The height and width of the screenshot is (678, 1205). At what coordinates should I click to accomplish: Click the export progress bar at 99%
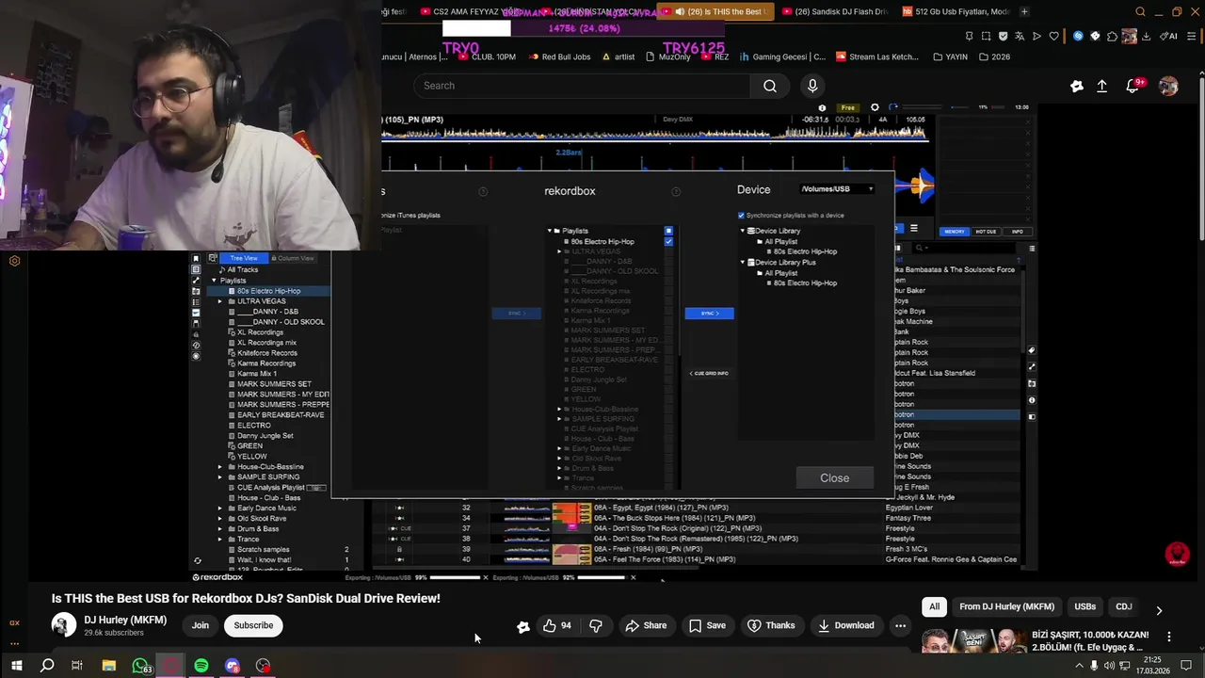pyautogui.click(x=456, y=577)
